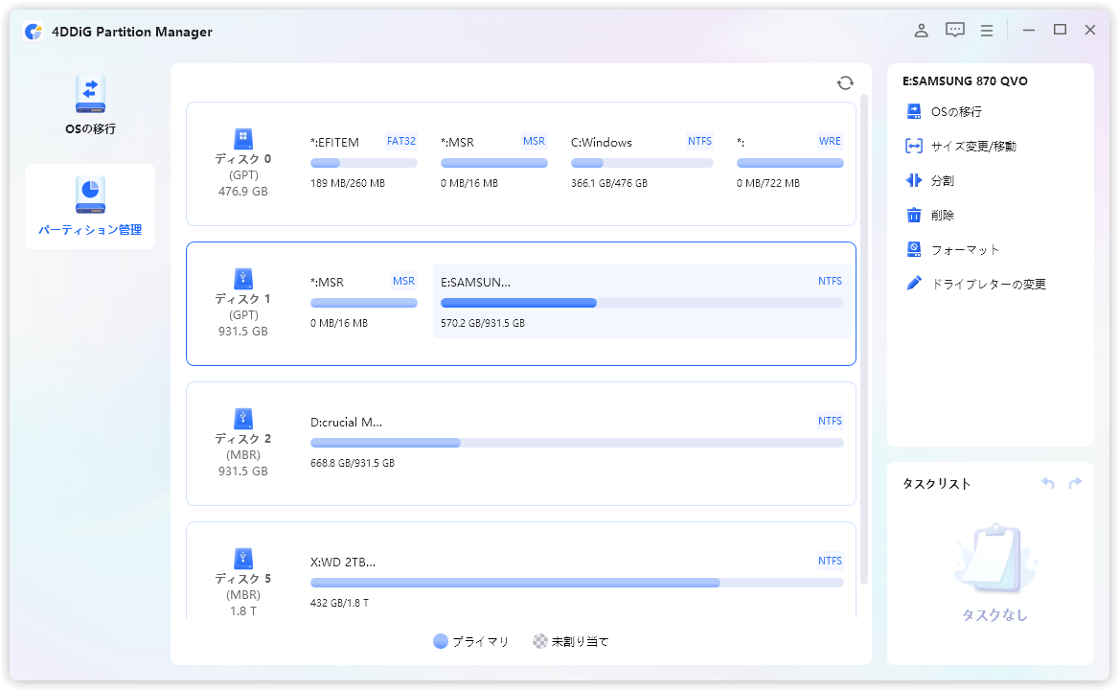
Task: Click the ディスク 2 label
Action: [242, 438]
